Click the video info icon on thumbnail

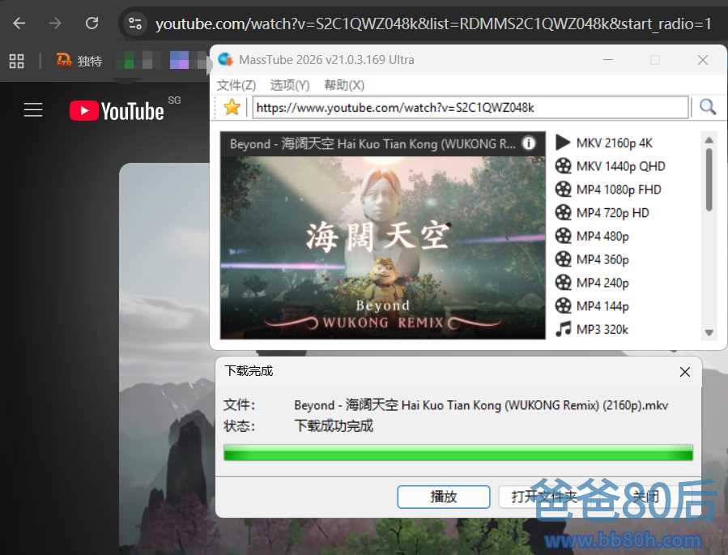[x=529, y=143]
